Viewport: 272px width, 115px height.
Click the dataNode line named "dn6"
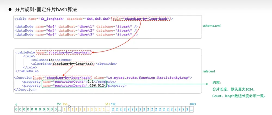tap(76, 34)
